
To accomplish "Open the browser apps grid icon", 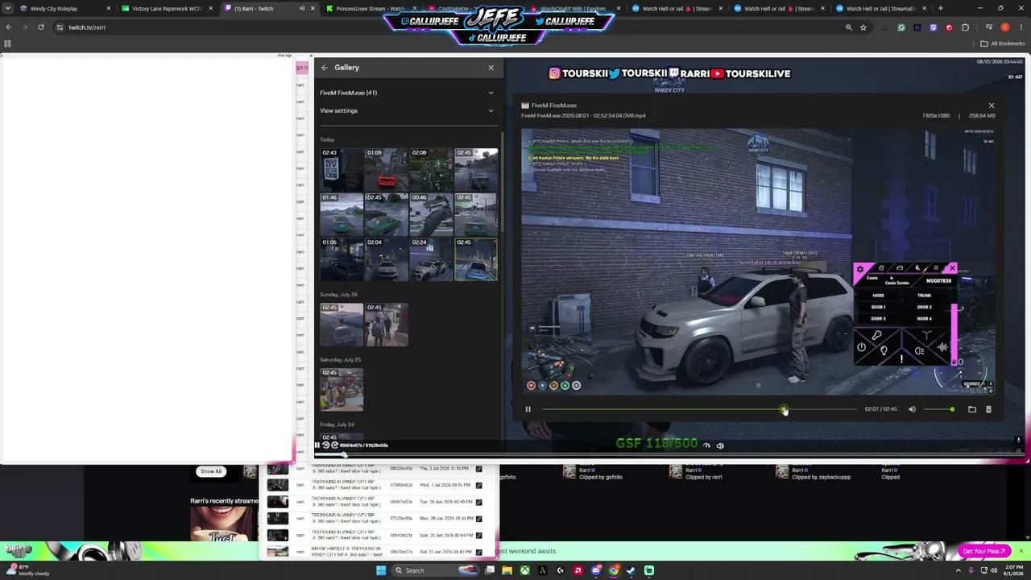I will (8, 43).
